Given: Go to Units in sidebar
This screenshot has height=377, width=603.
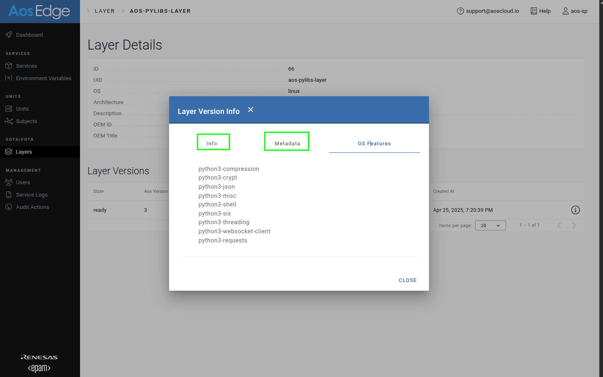Looking at the screenshot, I should [22, 109].
